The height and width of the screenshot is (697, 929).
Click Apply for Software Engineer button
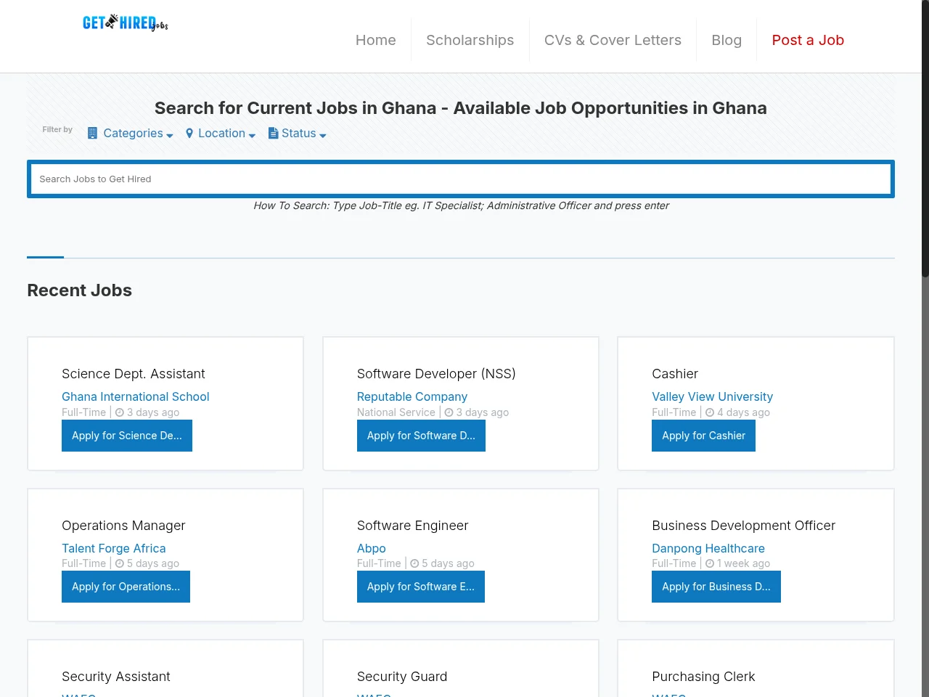[421, 587]
